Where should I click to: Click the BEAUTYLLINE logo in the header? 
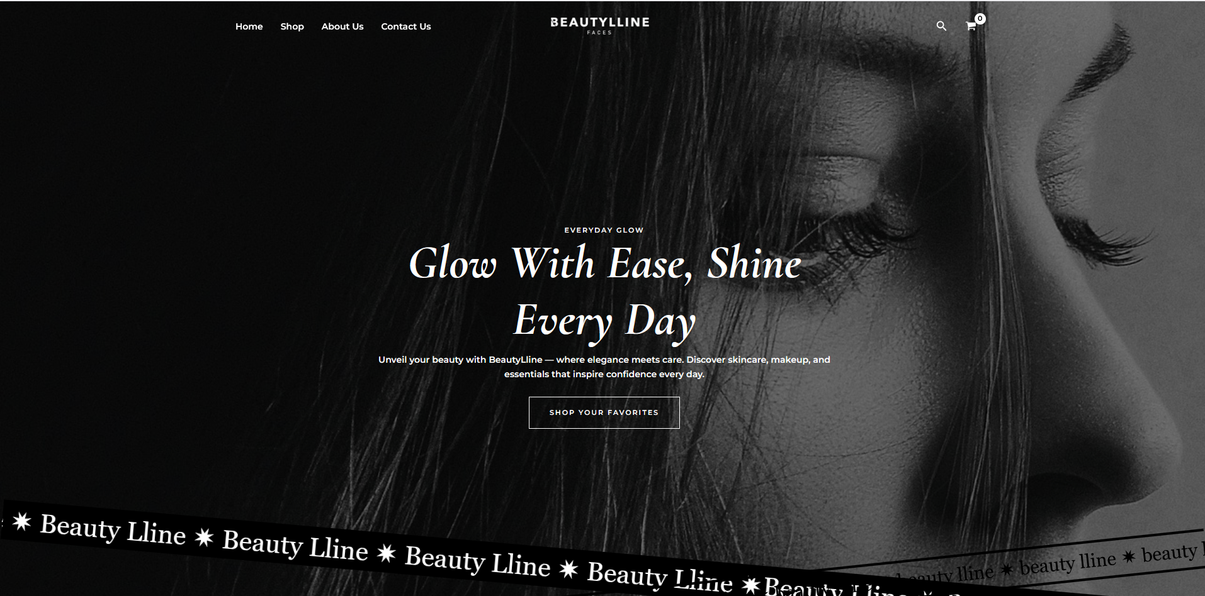[599, 23]
